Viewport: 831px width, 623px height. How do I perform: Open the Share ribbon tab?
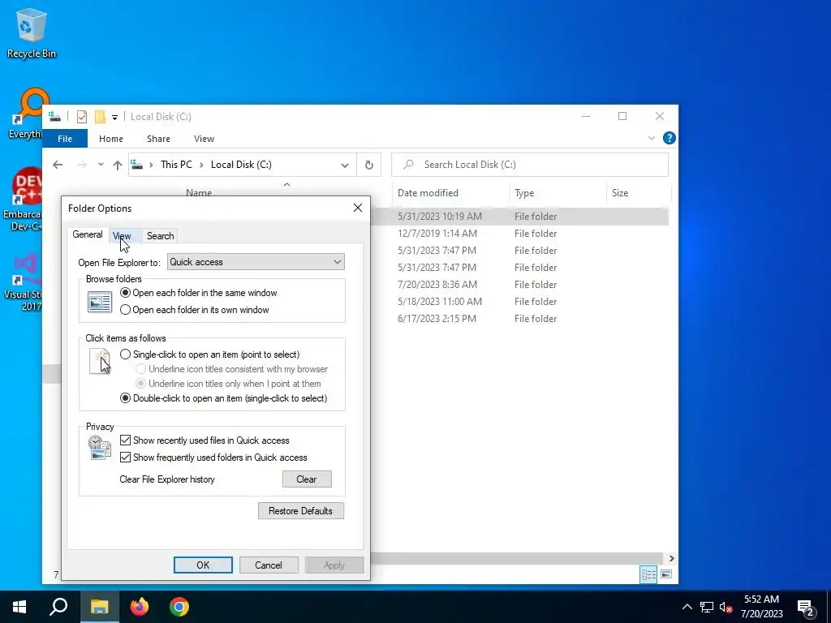158,139
